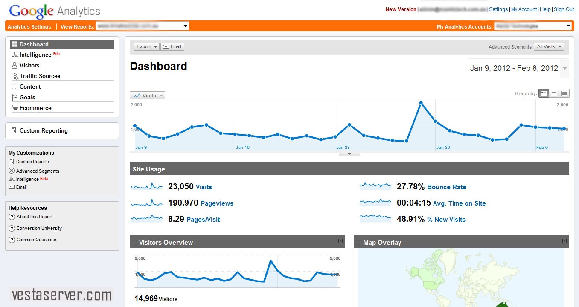Select graph by day view icon
The image size is (579, 307).
(x=544, y=93)
